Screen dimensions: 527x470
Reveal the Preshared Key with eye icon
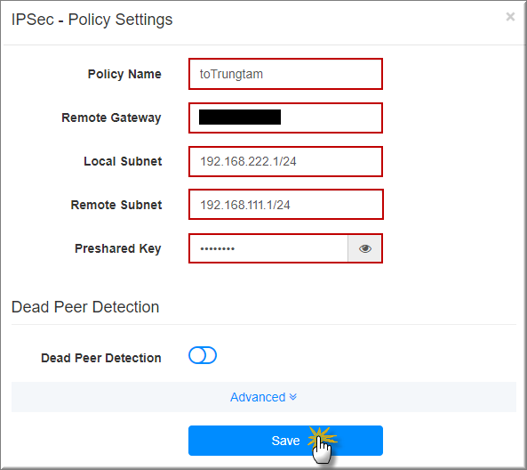point(364,248)
